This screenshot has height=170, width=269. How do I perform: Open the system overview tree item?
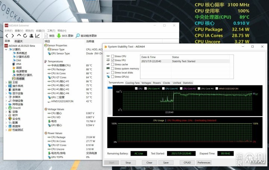20,53
